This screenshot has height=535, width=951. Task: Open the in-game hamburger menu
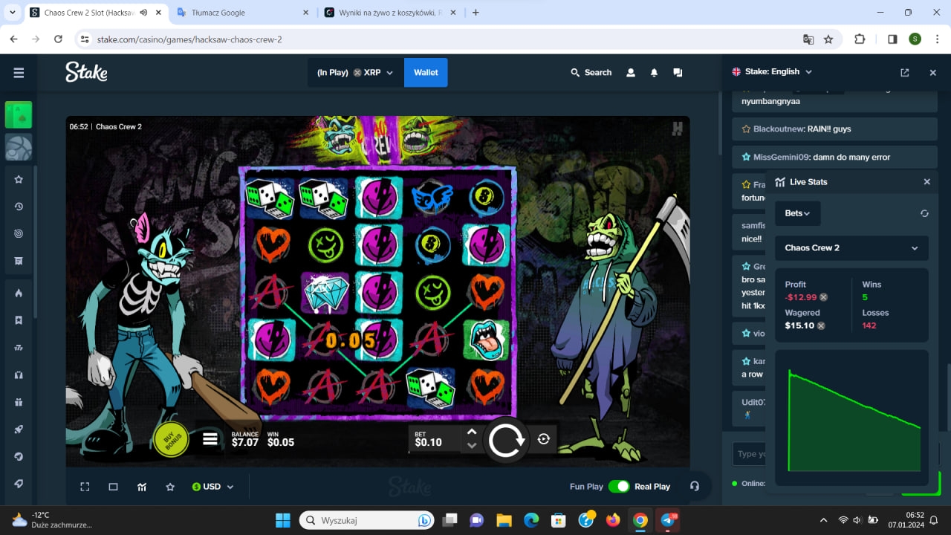point(210,439)
